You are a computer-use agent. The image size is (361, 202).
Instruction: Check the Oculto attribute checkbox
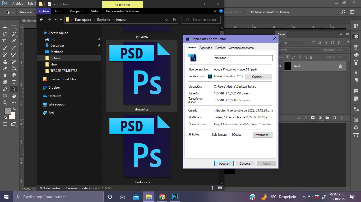(x=231, y=135)
